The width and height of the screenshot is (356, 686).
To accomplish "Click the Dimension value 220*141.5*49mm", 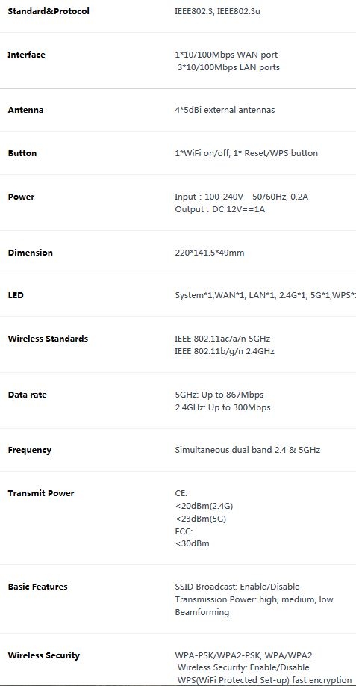I will pos(210,253).
